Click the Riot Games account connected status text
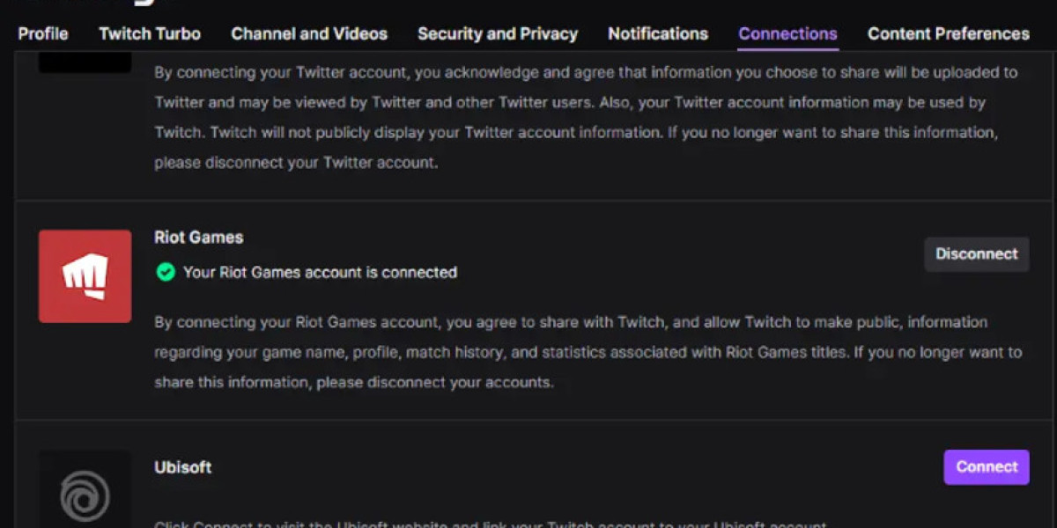Screen dimensions: 1057x528 320,273
